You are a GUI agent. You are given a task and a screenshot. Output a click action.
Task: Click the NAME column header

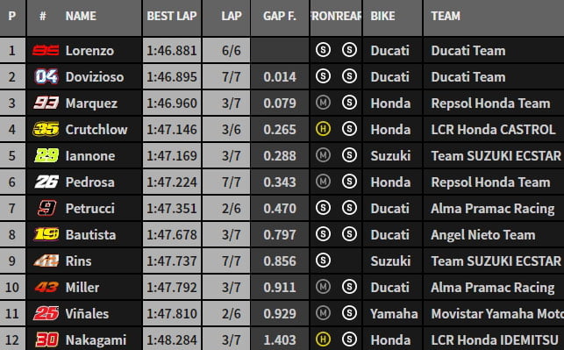coord(81,16)
